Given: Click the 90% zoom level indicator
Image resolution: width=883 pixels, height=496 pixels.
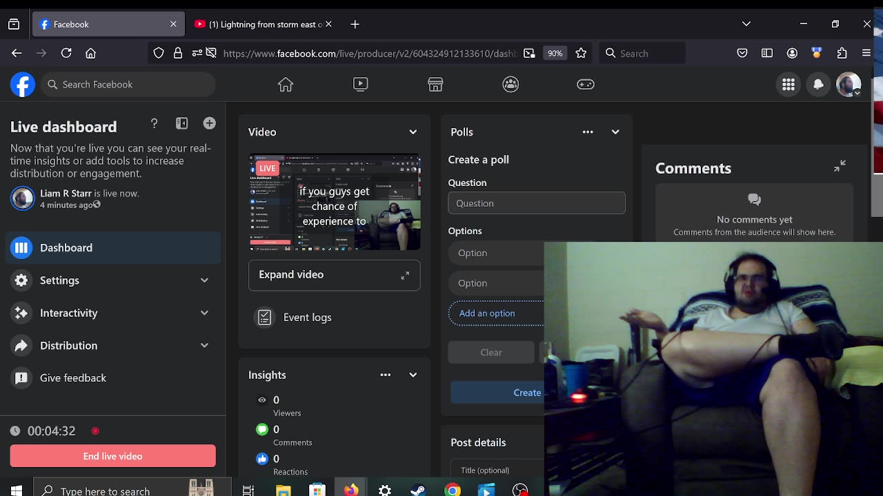Looking at the screenshot, I should pos(555,53).
